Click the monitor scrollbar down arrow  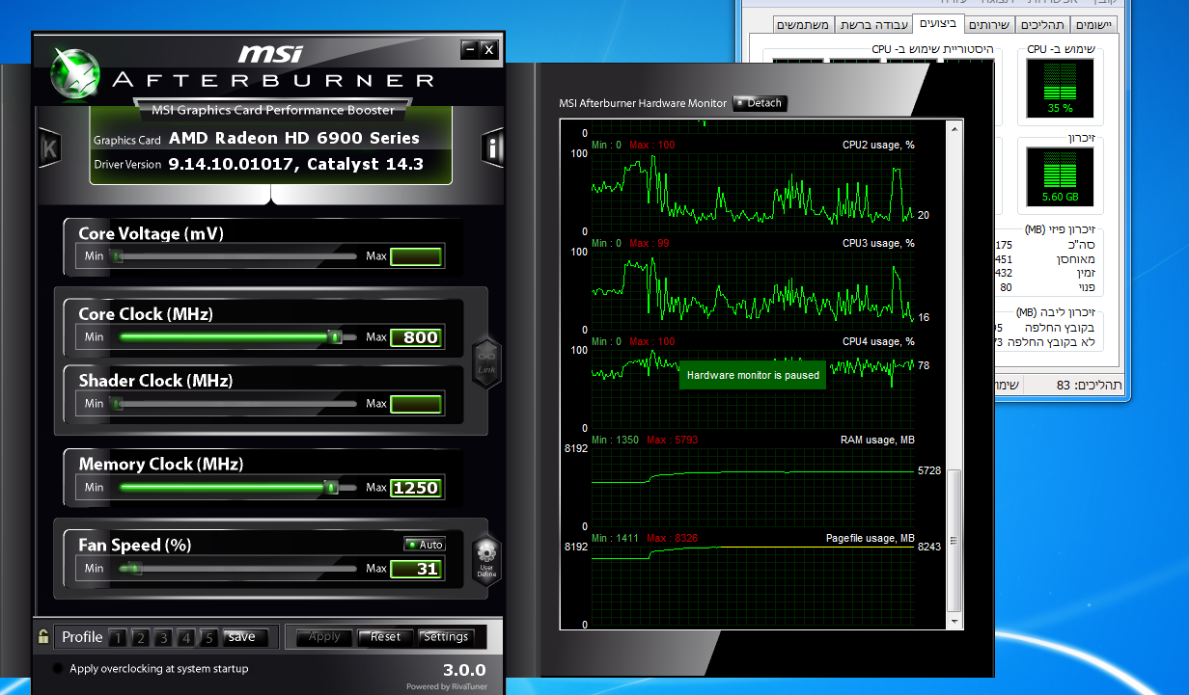[954, 622]
